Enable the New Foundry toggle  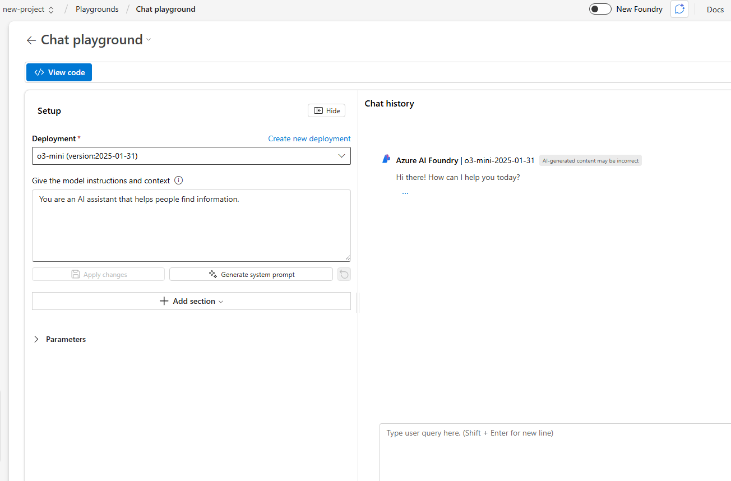[600, 9]
